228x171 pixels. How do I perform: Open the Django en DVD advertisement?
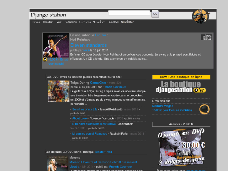coord(181,147)
